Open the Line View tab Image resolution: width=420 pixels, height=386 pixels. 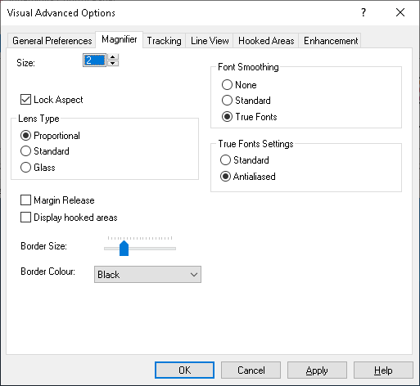[210, 41]
